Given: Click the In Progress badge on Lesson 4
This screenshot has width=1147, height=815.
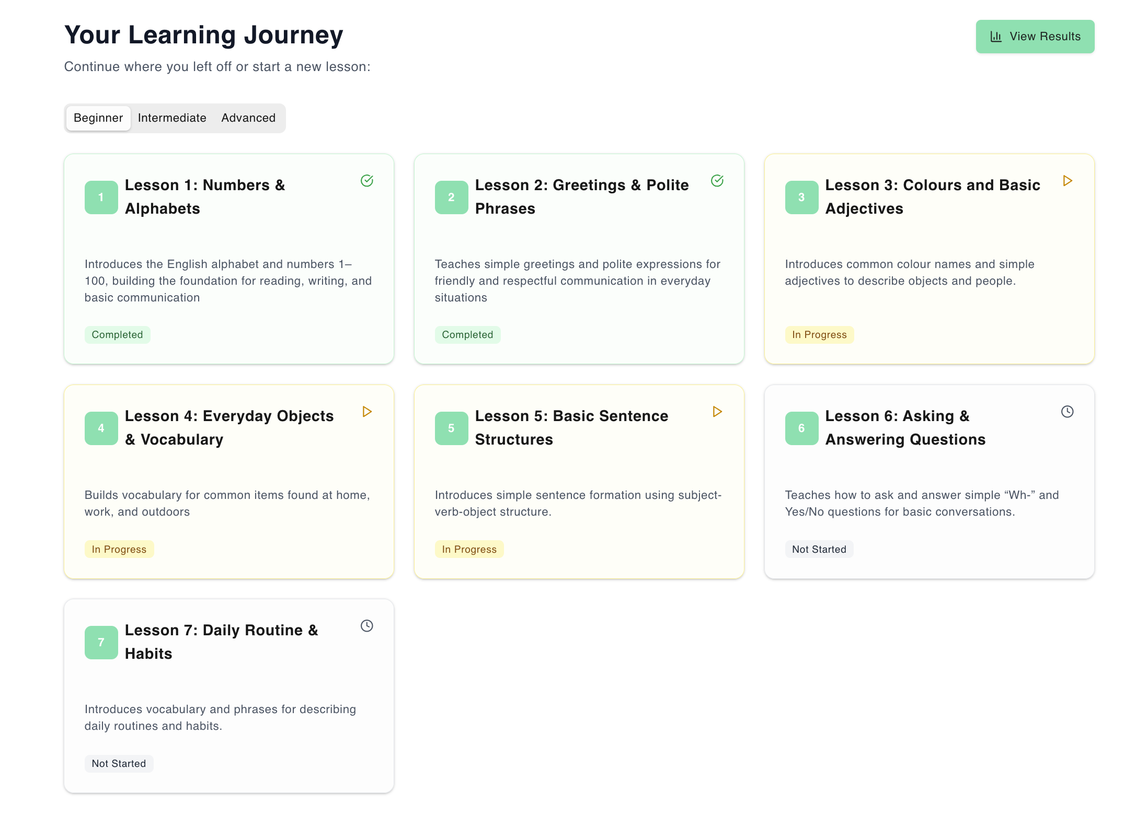Looking at the screenshot, I should pyautogui.click(x=119, y=549).
